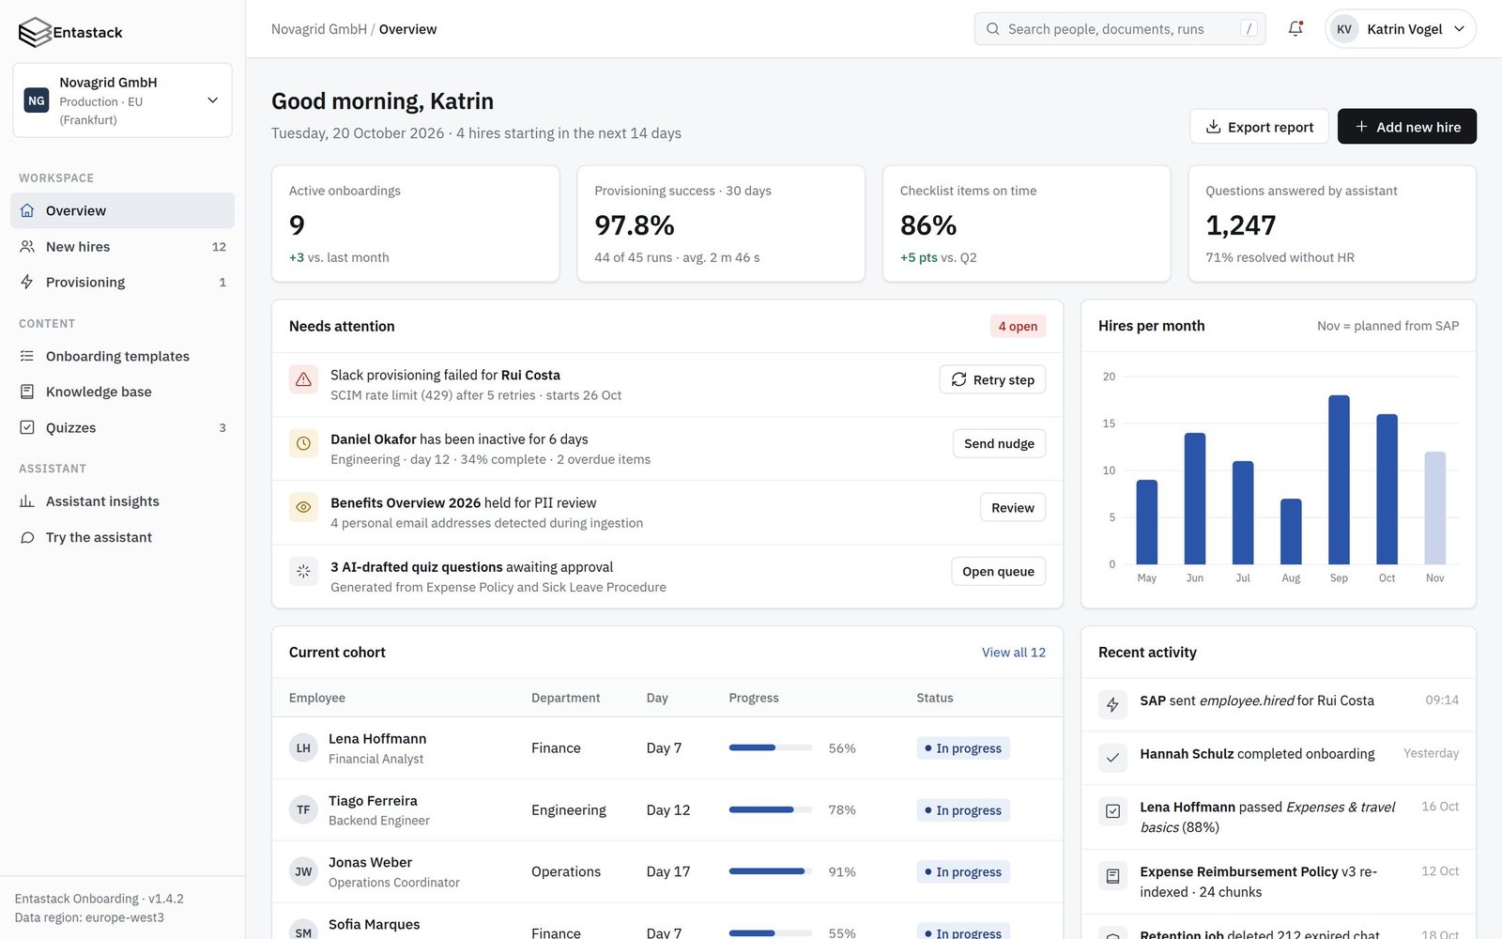Screen dimensions: 1502x939
Task: Open Onboarding templates
Action: pos(122,356)
